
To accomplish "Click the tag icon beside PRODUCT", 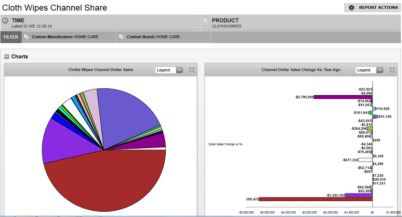I will click(206, 20).
